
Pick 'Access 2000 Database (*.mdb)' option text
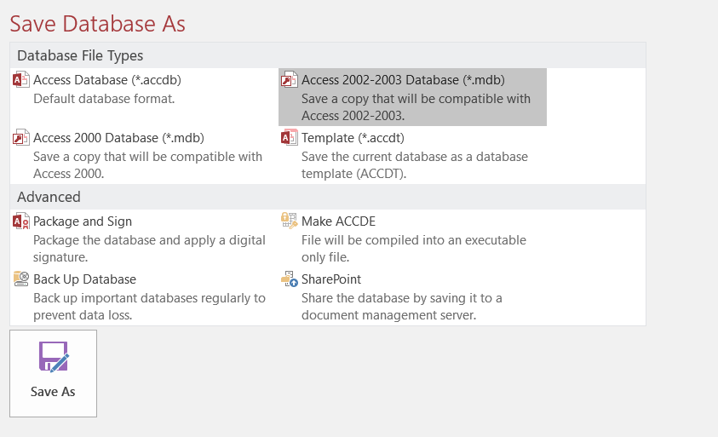(x=118, y=138)
